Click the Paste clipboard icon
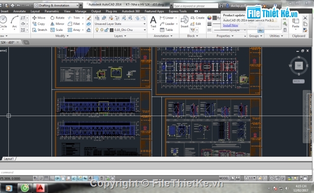This screenshot has height=193, width=314. [295, 23]
